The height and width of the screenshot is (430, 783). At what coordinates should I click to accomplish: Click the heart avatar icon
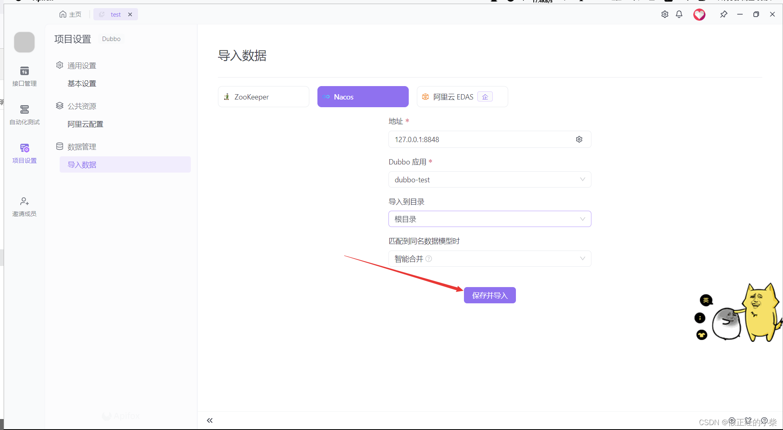tap(699, 15)
